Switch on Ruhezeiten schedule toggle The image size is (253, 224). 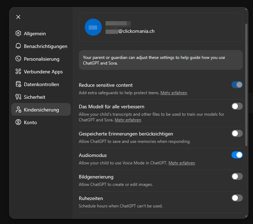click(237, 198)
